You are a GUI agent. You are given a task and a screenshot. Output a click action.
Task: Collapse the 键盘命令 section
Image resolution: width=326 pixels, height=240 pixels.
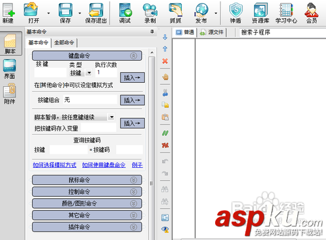click(87, 55)
